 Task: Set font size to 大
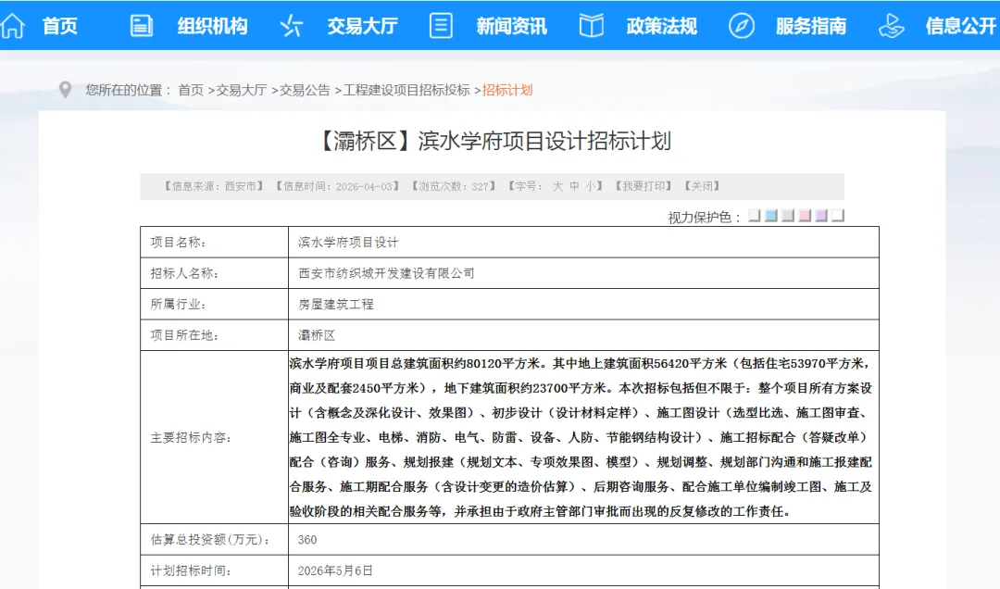pos(558,186)
